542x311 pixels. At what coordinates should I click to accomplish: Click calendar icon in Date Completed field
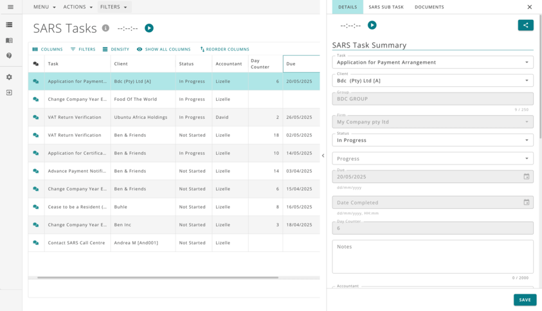pos(526,202)
